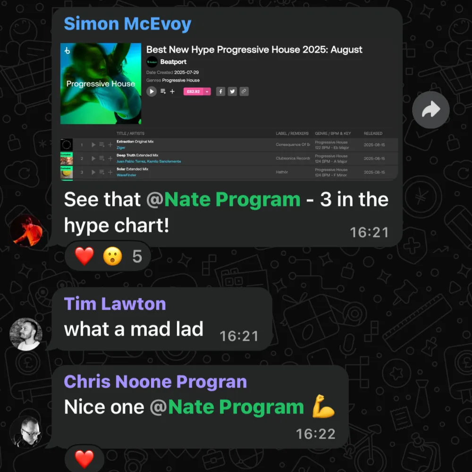Tap the heart reaction under Chris's message
Image resolution: width=472 pixels, height=472 pixels.
[84, 459]
